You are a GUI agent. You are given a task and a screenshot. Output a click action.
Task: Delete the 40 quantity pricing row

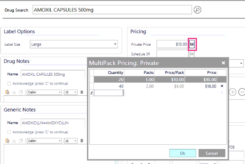(222, 86)
